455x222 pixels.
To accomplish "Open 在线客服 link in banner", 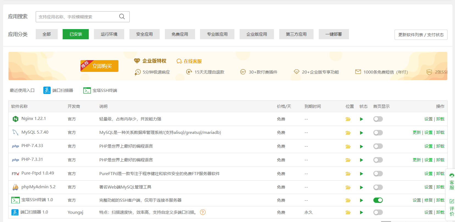I will [189, 61].
